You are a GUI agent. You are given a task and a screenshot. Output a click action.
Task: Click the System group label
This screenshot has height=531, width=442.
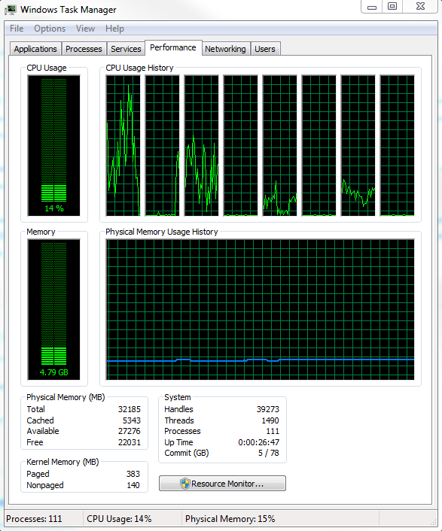point(178,397)
